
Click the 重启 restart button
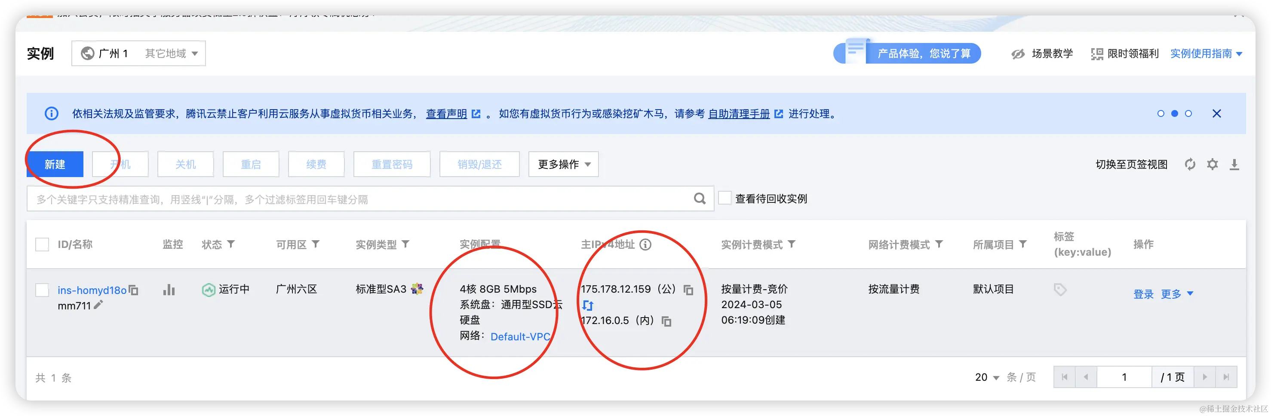pyautogui.click(x=251, y=164)
